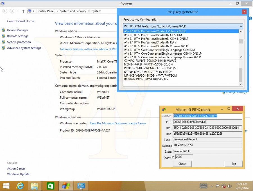Click dropdown list scroll down arrow

click(x=241, y=57)
